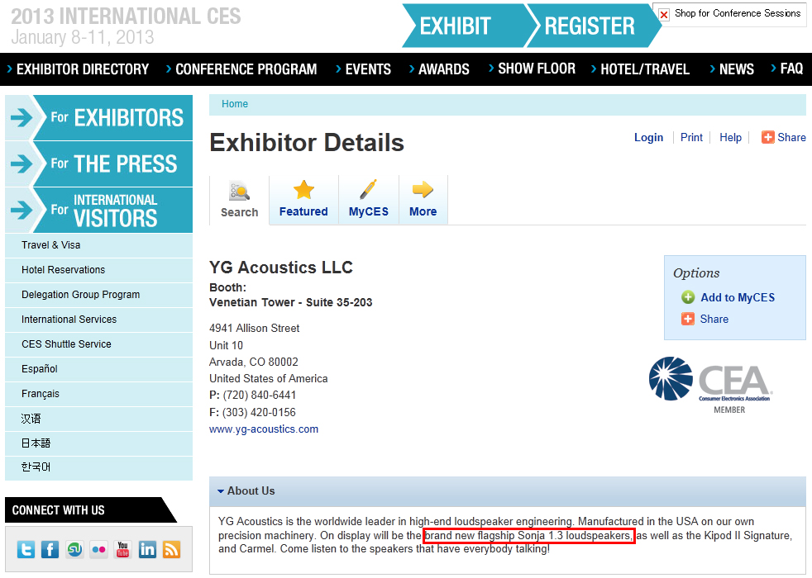Open the Flickr icon link
Image resolution: width=812 pixels, height=578 pixels.
(99, 549)
